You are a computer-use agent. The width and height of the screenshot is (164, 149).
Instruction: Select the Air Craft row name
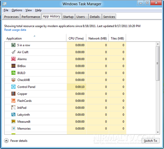click(x=23, y=52)
